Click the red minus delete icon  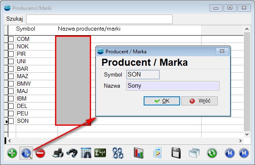(x=40, y=153)
